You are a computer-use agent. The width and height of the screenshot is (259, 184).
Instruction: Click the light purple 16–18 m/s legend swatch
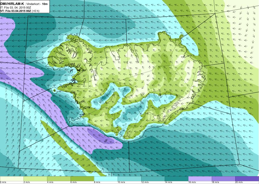(x=200, y=179)
